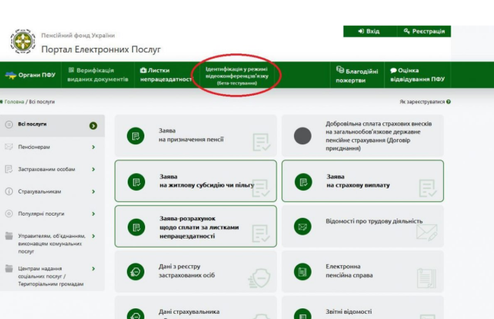Screen dimensions: 494x319
Task: Click the document icon on Електронна пенсійна справа
Action: point(302,272)
